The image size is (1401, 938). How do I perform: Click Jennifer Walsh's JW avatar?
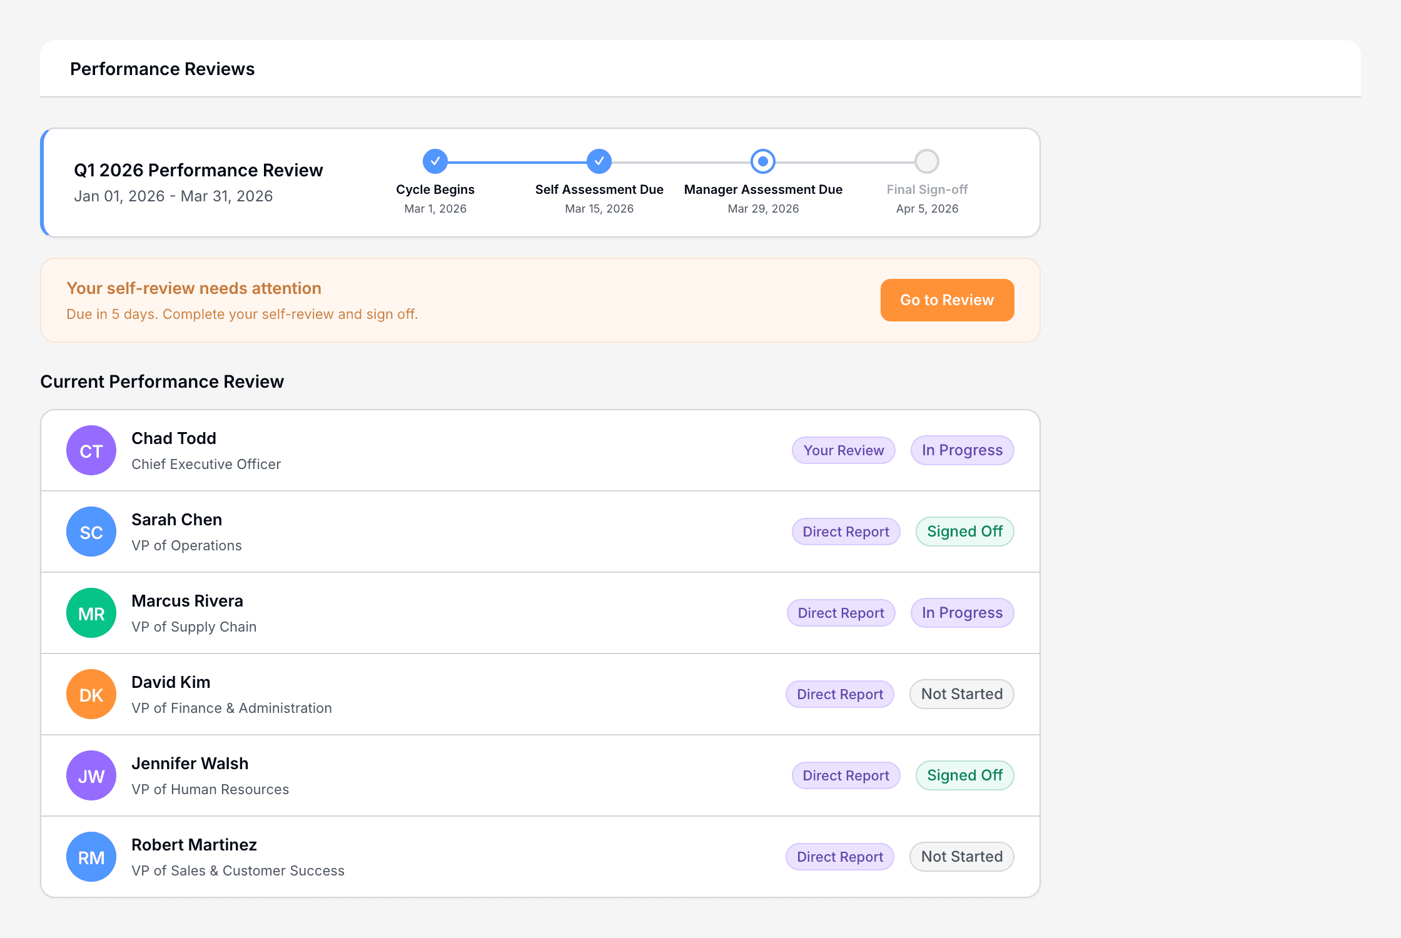click(x=91, y=775)
